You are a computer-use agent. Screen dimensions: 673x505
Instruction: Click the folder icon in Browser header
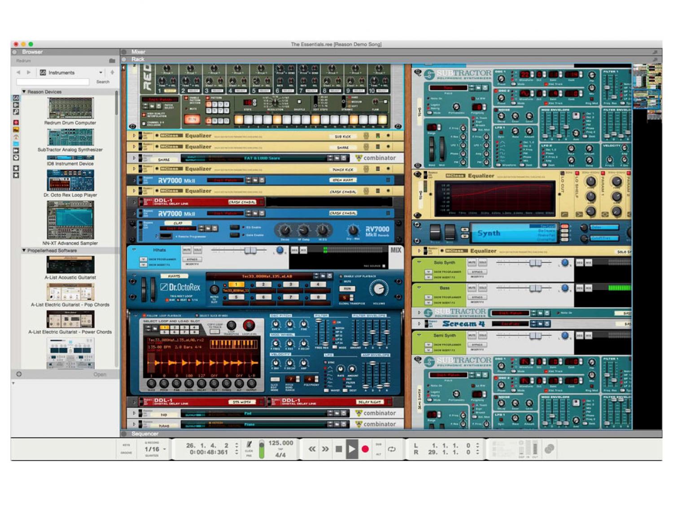[x=112, y=61]
